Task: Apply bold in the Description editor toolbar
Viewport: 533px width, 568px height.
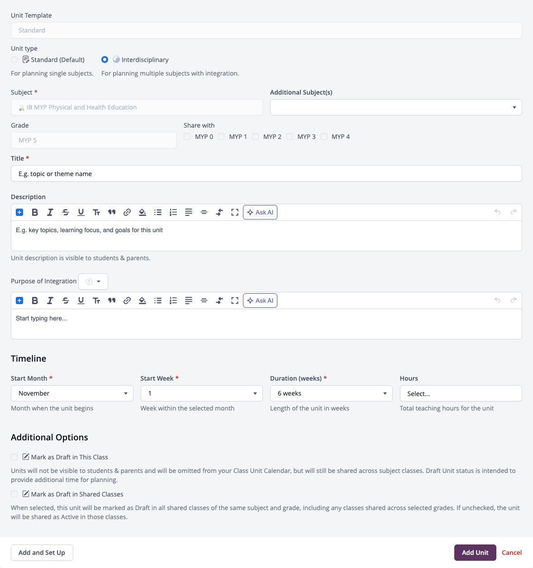Action: pos(35,212)
